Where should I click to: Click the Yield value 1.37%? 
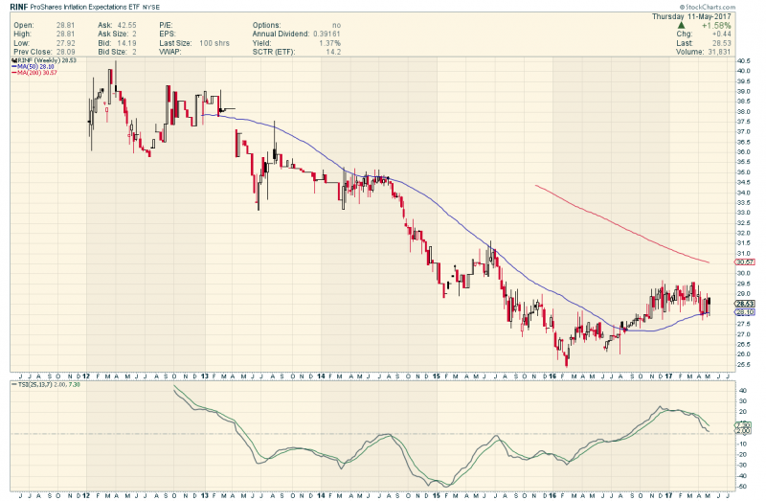pos(329,43)
